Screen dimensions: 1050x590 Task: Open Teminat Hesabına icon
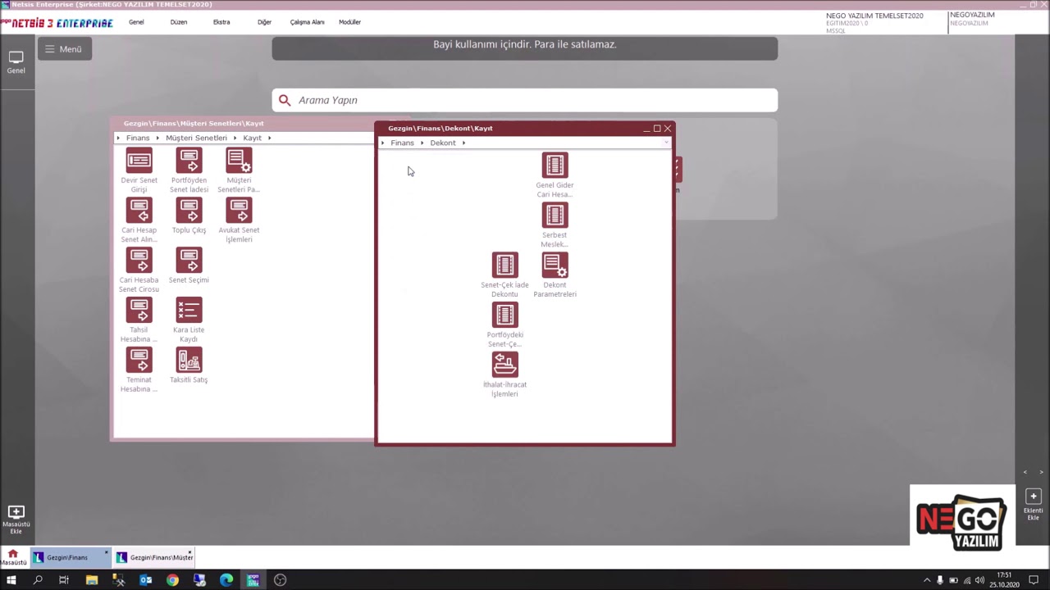coord(139,361)
